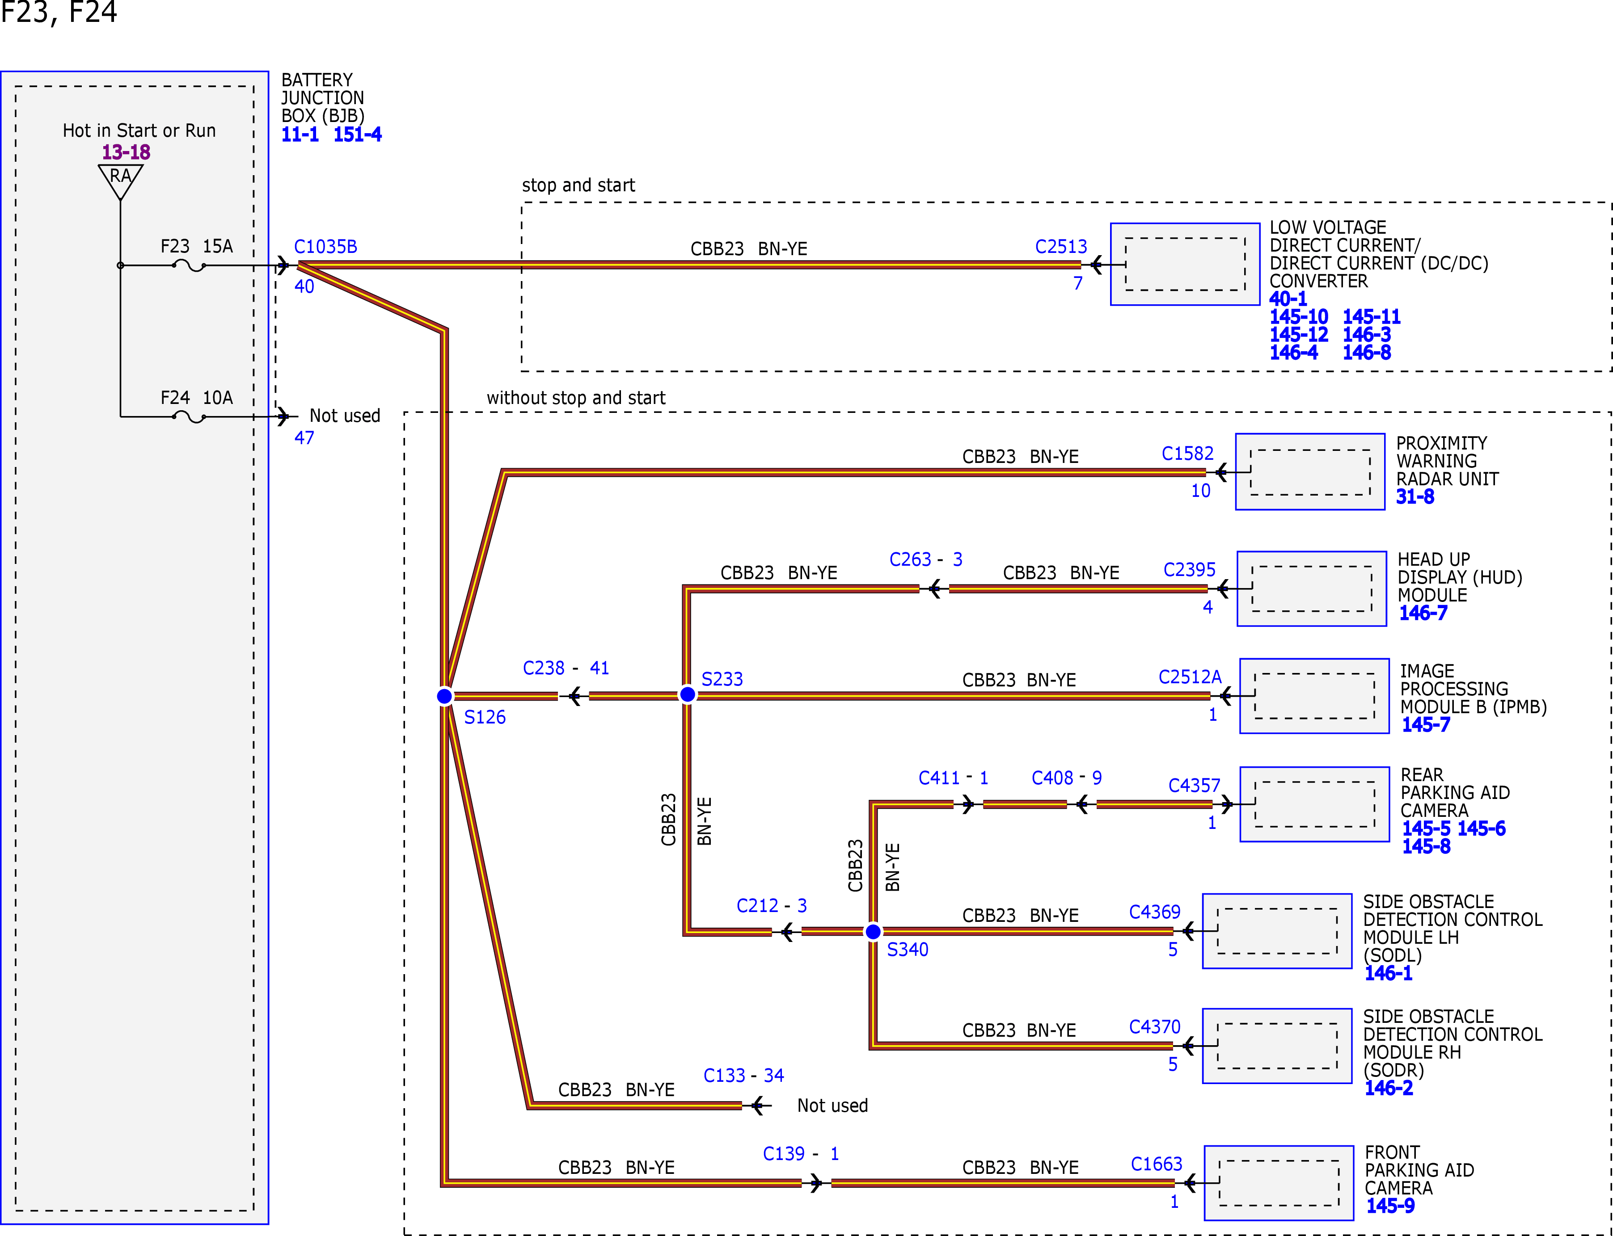Click connector label C1035B
The image size is (1613, 1236).
[x=326, y=247]
